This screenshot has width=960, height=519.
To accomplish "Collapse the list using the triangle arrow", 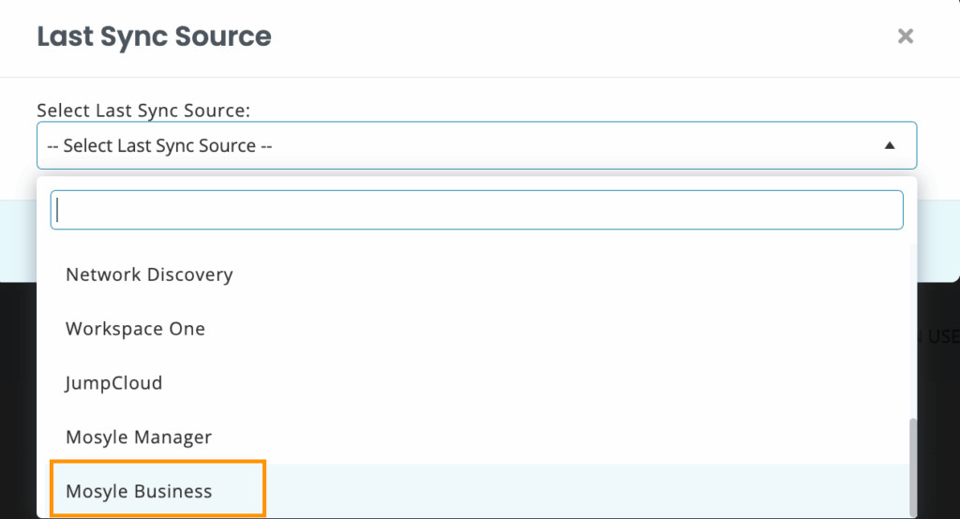I will point(890,145).
